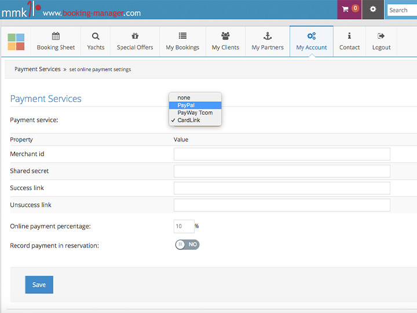
Task: Open the Contact tab label
Action: (x=349, y=48)
